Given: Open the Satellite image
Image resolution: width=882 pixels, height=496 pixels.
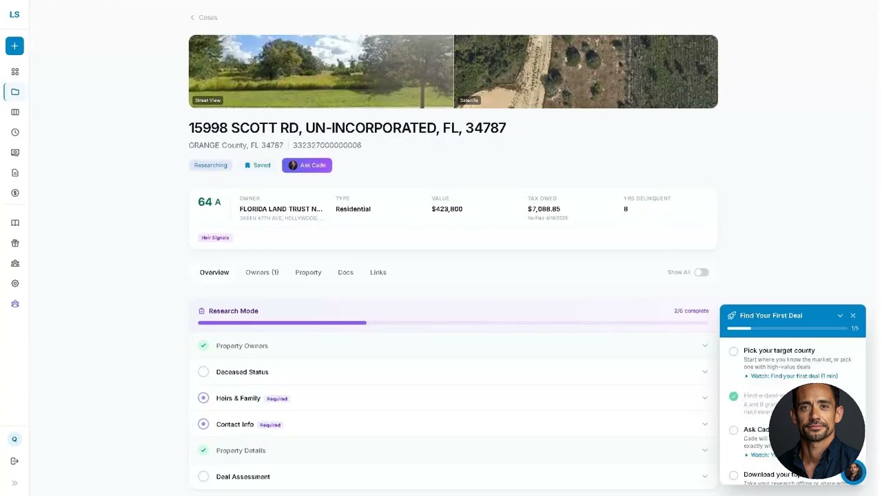Looking at the screenshot, I should tap(586, 72).
